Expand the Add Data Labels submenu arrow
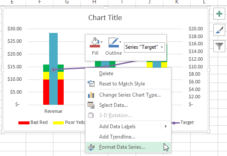This screenshot has height=156, width=227. pyautogui.click(x=166, y=127)
